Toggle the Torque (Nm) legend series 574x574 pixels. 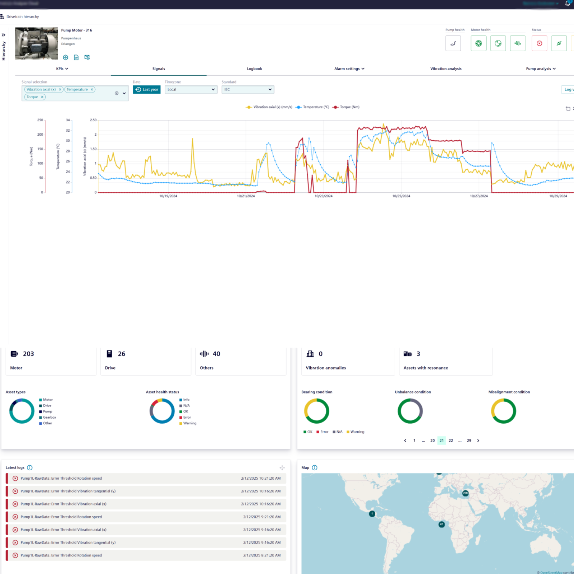tap(346, 107)
